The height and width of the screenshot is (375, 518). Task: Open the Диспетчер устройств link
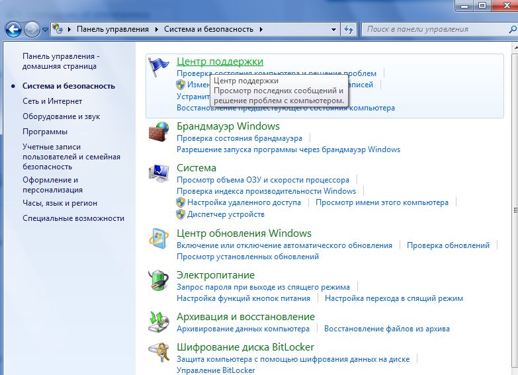226,214
